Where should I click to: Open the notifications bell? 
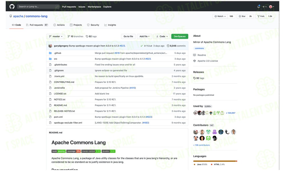click(x=258, y=7)
